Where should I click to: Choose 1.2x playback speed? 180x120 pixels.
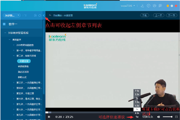click(x=137, y=106)
